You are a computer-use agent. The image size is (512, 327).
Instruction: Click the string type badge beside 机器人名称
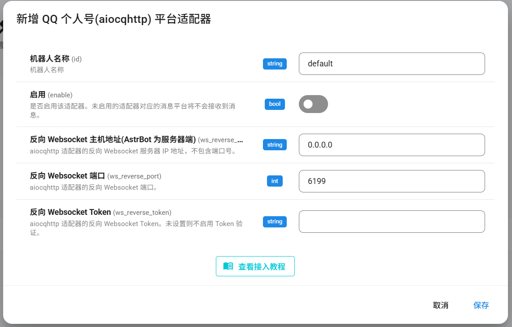tap(275, 64)
